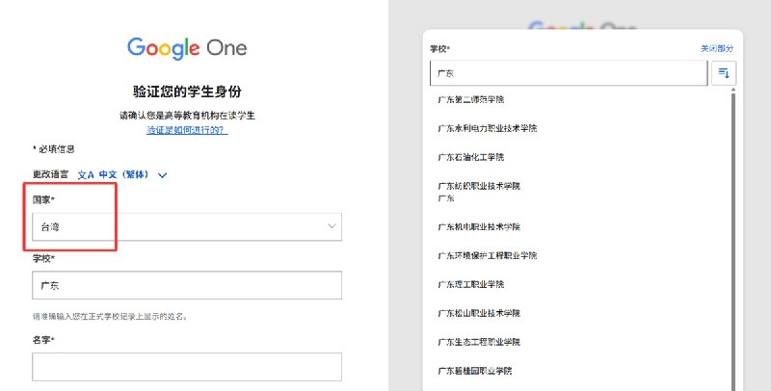Click the 学校 input field containing 广东 in the left form
The image size is (771, 391).
coord(187,285)
